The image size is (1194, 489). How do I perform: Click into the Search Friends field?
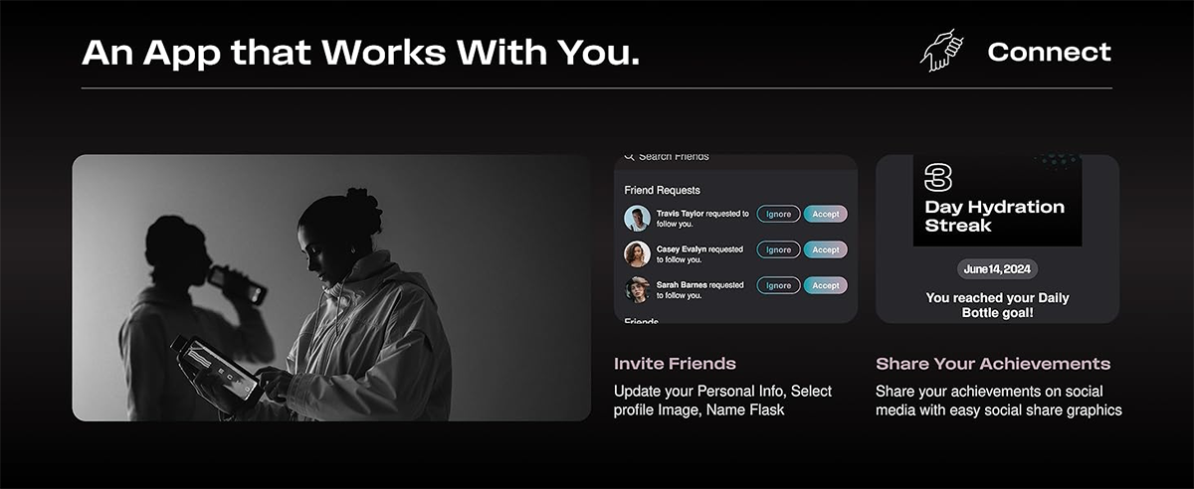(x=735, y=159)
